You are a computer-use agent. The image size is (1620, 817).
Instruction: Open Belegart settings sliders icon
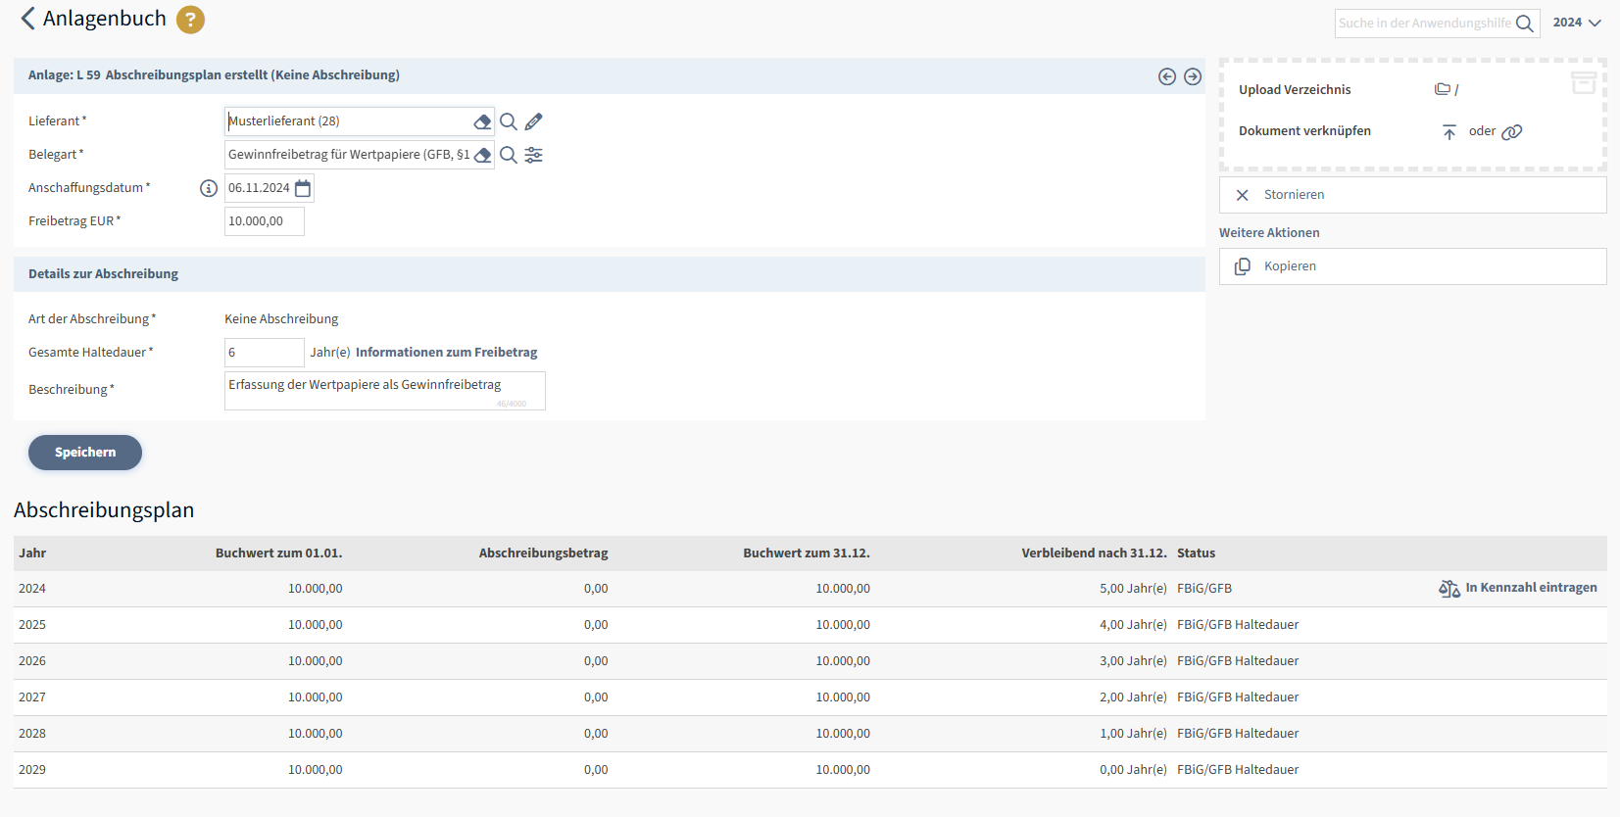pos(533,155)
